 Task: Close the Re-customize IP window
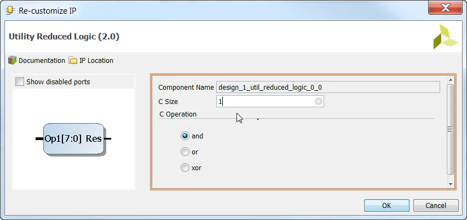[445, 8]
